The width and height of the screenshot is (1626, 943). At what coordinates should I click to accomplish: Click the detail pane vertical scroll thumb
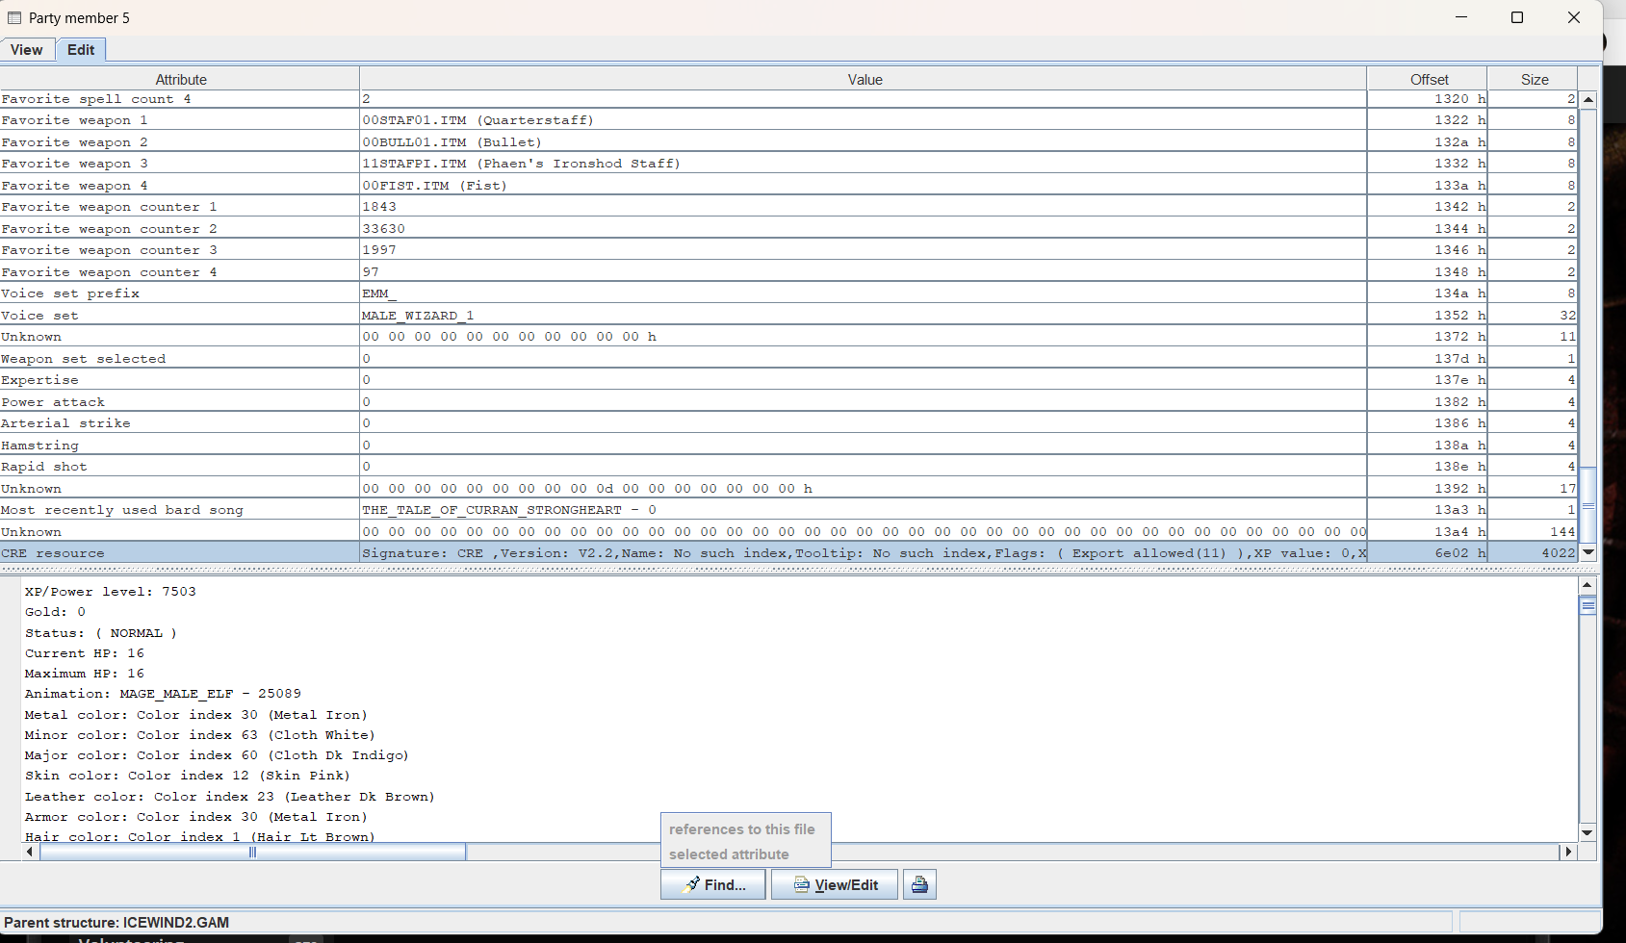(1587, 605)
